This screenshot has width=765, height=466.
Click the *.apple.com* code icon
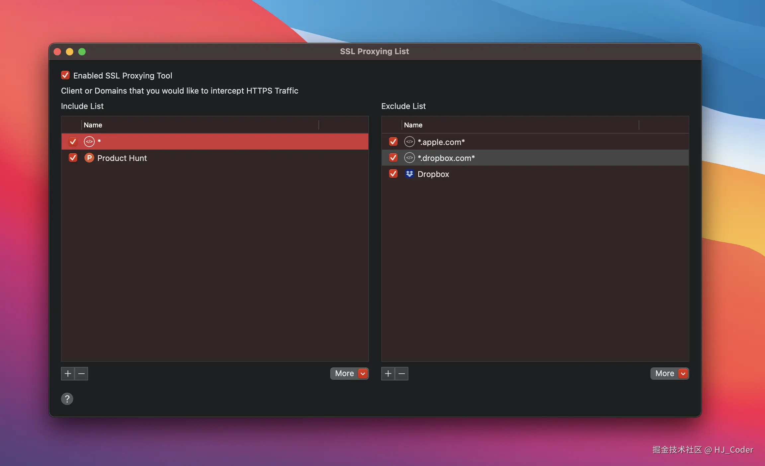(409, 142)
